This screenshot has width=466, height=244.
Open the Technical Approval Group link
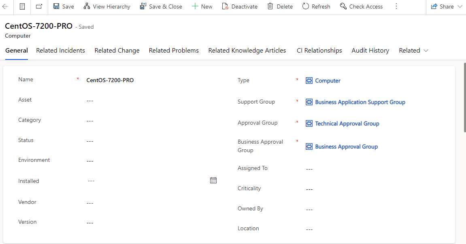click(x=347, y=123)
